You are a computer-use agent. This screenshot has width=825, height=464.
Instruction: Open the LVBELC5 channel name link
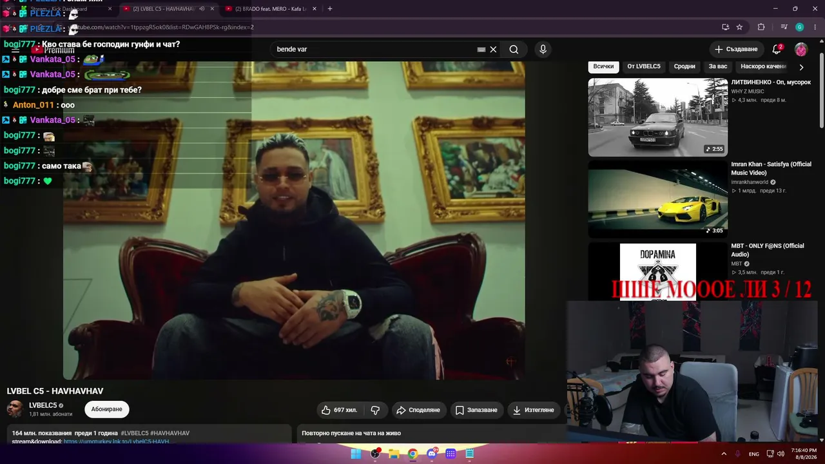(x=43, y=405)
